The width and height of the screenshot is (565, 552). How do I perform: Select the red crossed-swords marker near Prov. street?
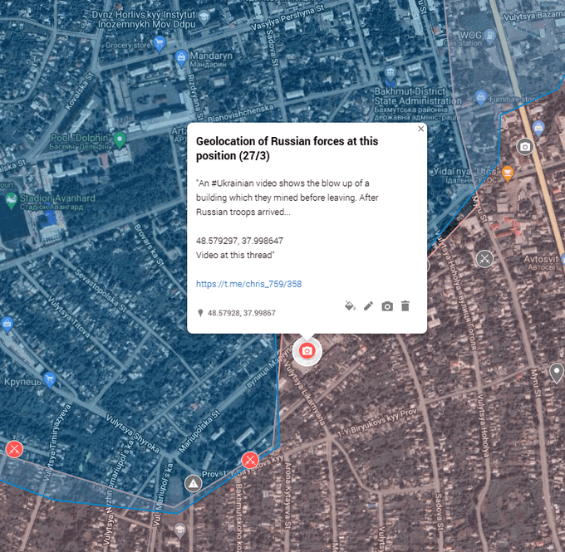249,460
